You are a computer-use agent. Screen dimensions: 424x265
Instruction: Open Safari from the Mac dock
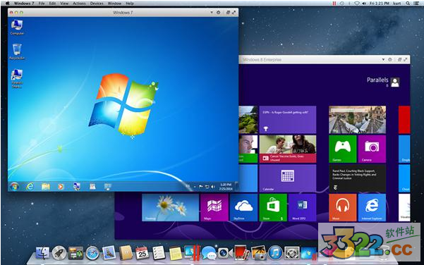tap(92, 253)
